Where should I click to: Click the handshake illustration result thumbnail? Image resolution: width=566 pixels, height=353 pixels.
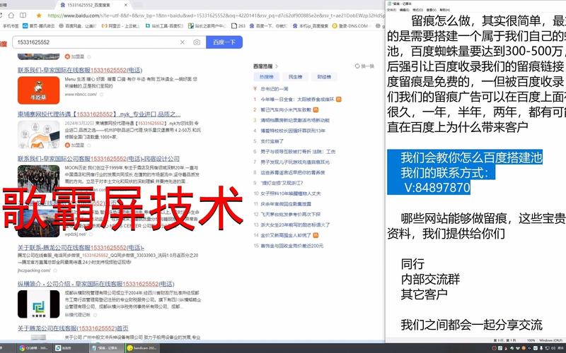coord(39,134)
